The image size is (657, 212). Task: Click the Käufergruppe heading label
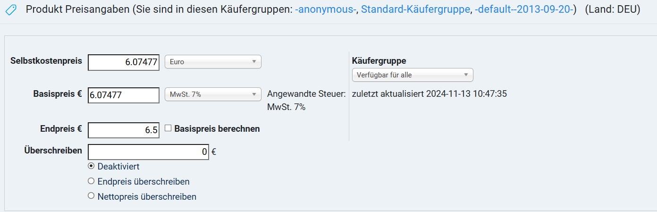[379, 60]
